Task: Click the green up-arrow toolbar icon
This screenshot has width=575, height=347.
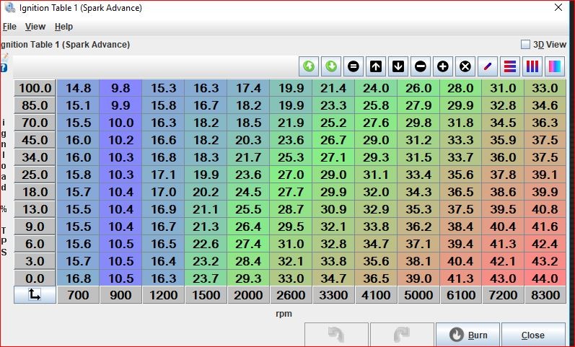Action: pyautogui.click(x=309, y=66)
